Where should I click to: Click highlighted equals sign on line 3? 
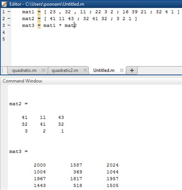(x=39, y=25)
